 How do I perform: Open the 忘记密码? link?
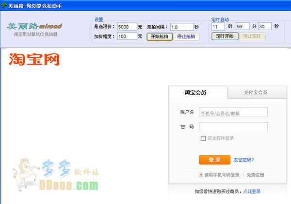[243, 160]
